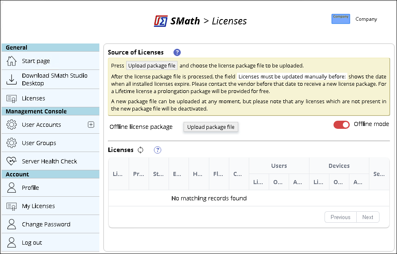
Task: Click the User Groups gear icon
Action: [11, 143]
